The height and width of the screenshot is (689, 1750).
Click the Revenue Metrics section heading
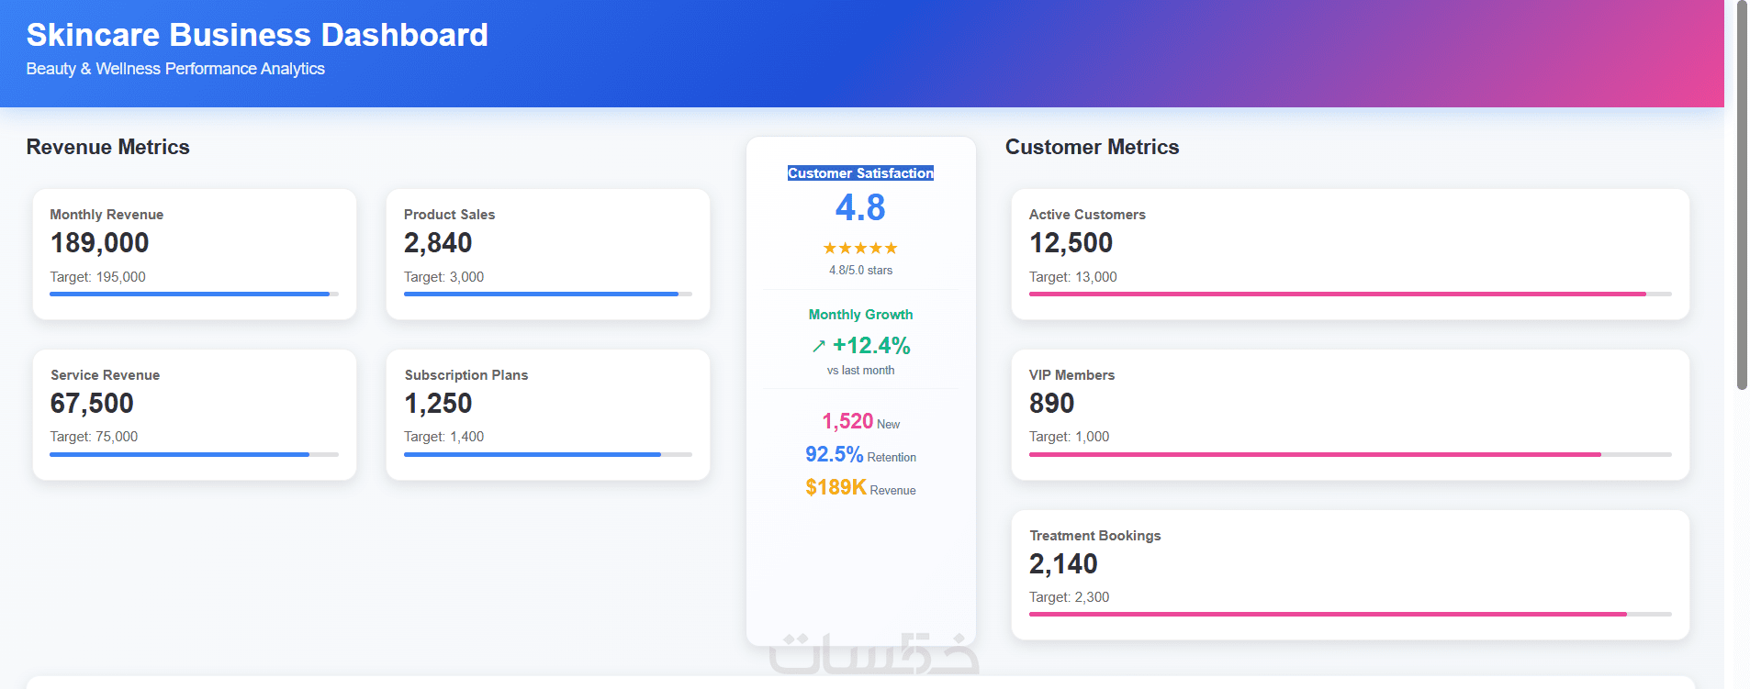(108, 148)
